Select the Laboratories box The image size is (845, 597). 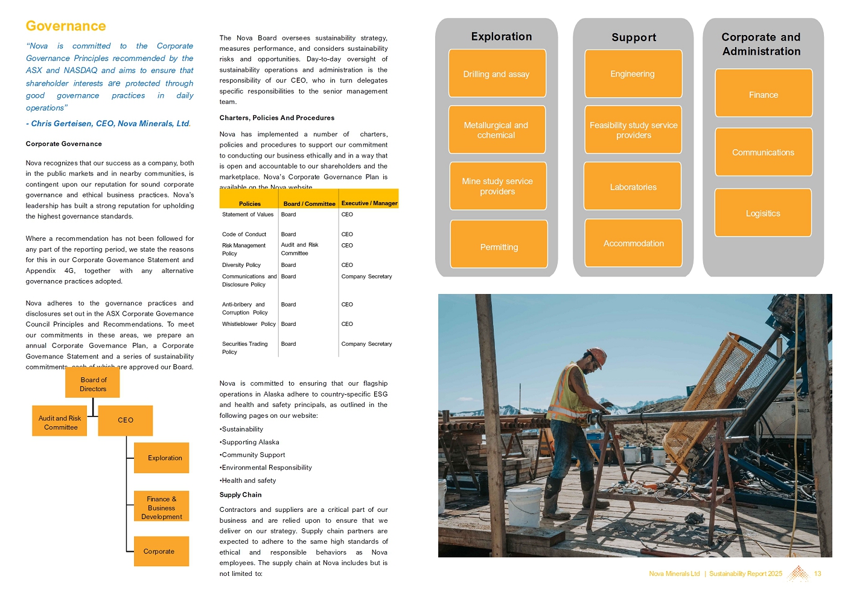(633, 187)
